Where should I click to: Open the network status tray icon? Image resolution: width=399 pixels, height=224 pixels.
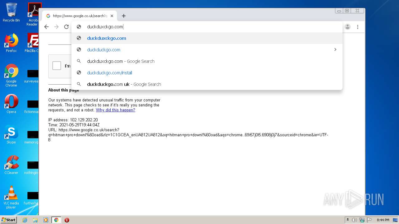(362, 220)
